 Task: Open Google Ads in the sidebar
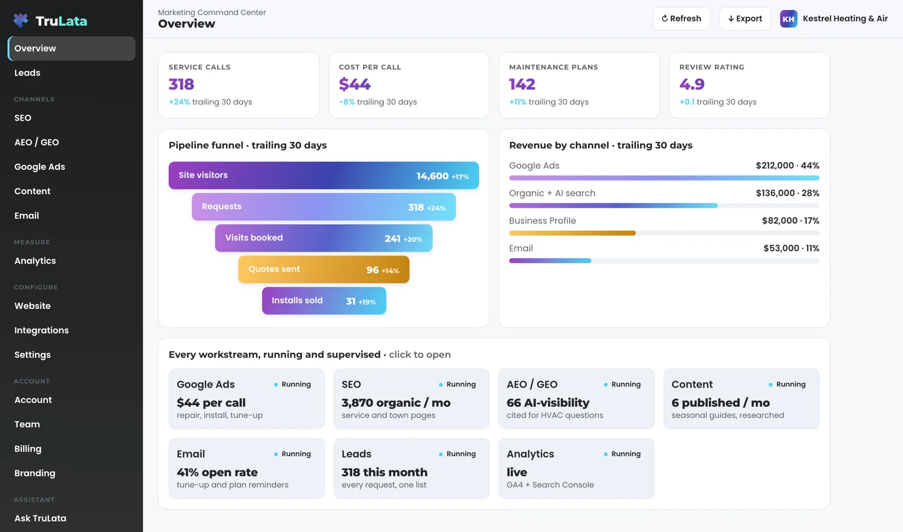pos(72,167)
